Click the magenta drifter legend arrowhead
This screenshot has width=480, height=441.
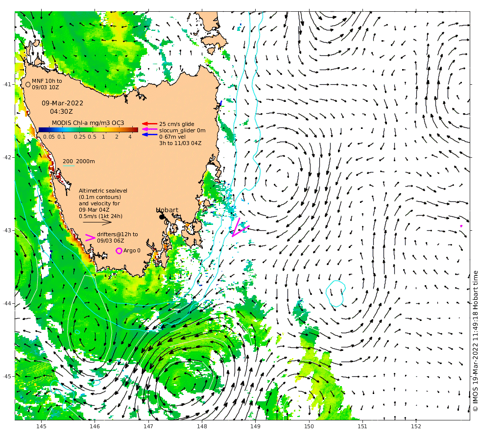click(90, 238)
